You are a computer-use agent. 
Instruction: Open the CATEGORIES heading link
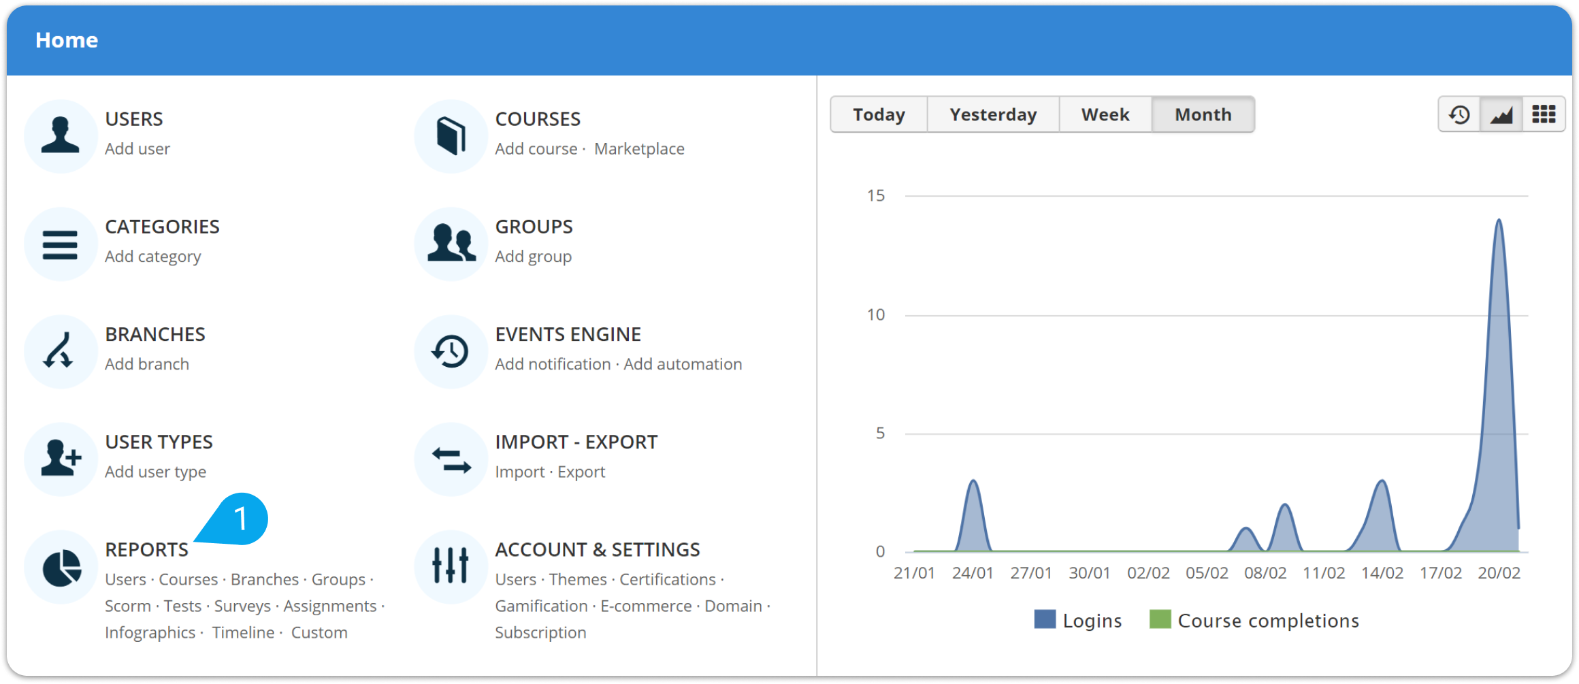pyautogui.click(x=162, y=227)
